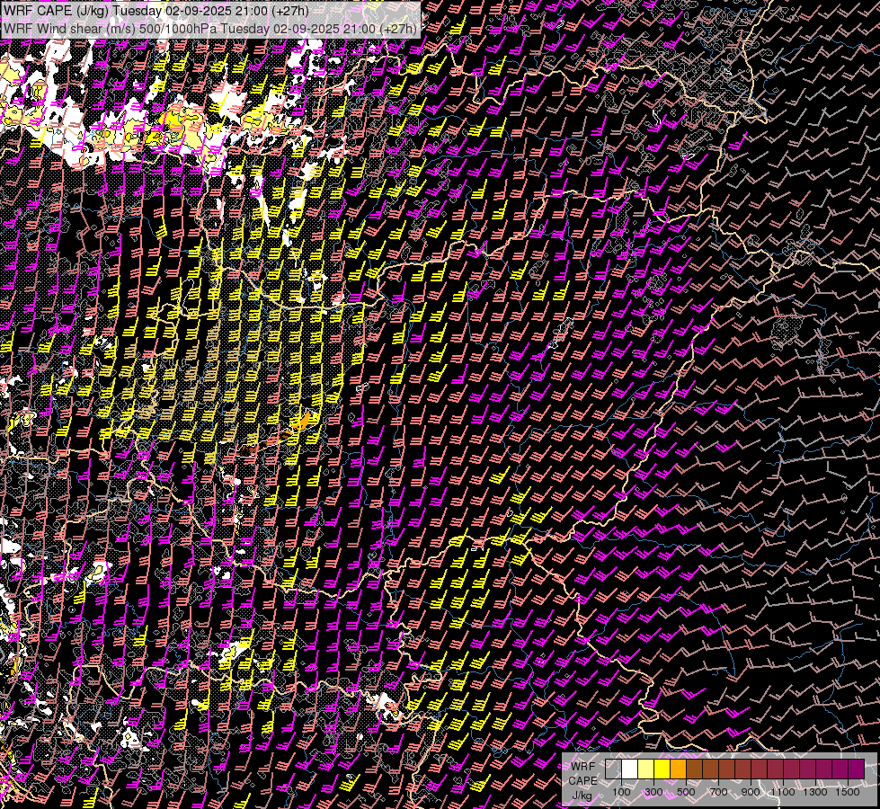The image size is (880, 809).
Task: Click the legend value 500
Action: 686,792
